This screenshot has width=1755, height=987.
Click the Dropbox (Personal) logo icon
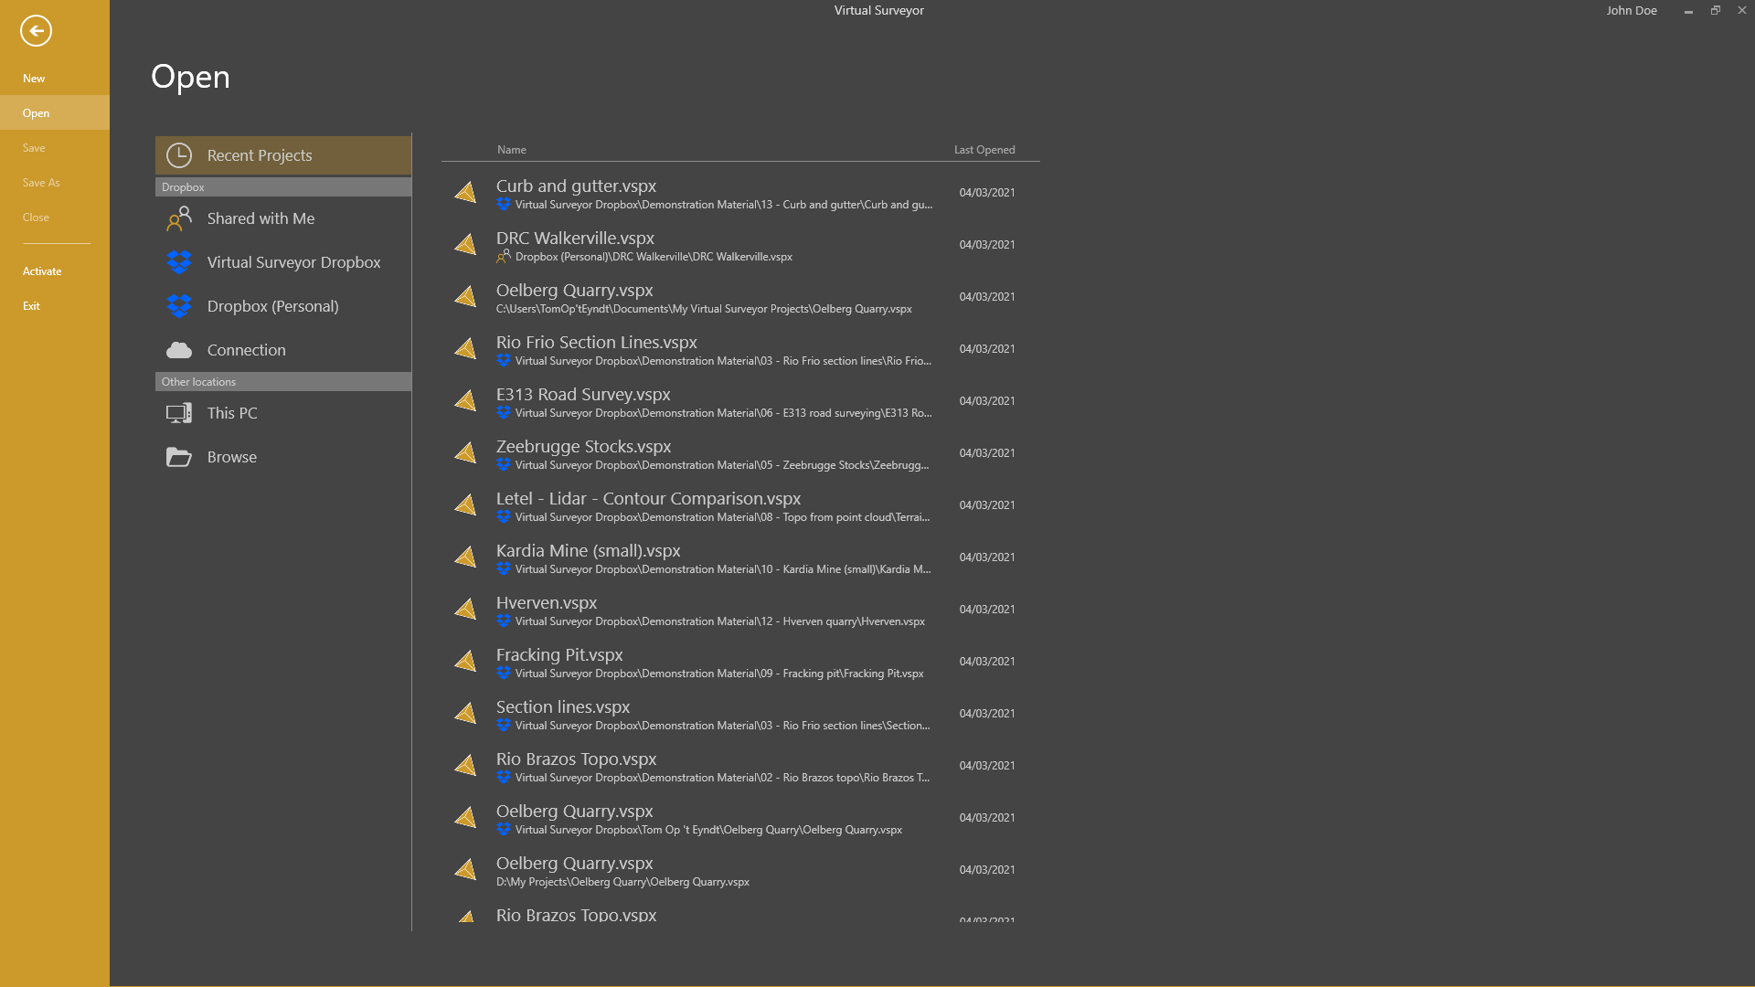179,306
